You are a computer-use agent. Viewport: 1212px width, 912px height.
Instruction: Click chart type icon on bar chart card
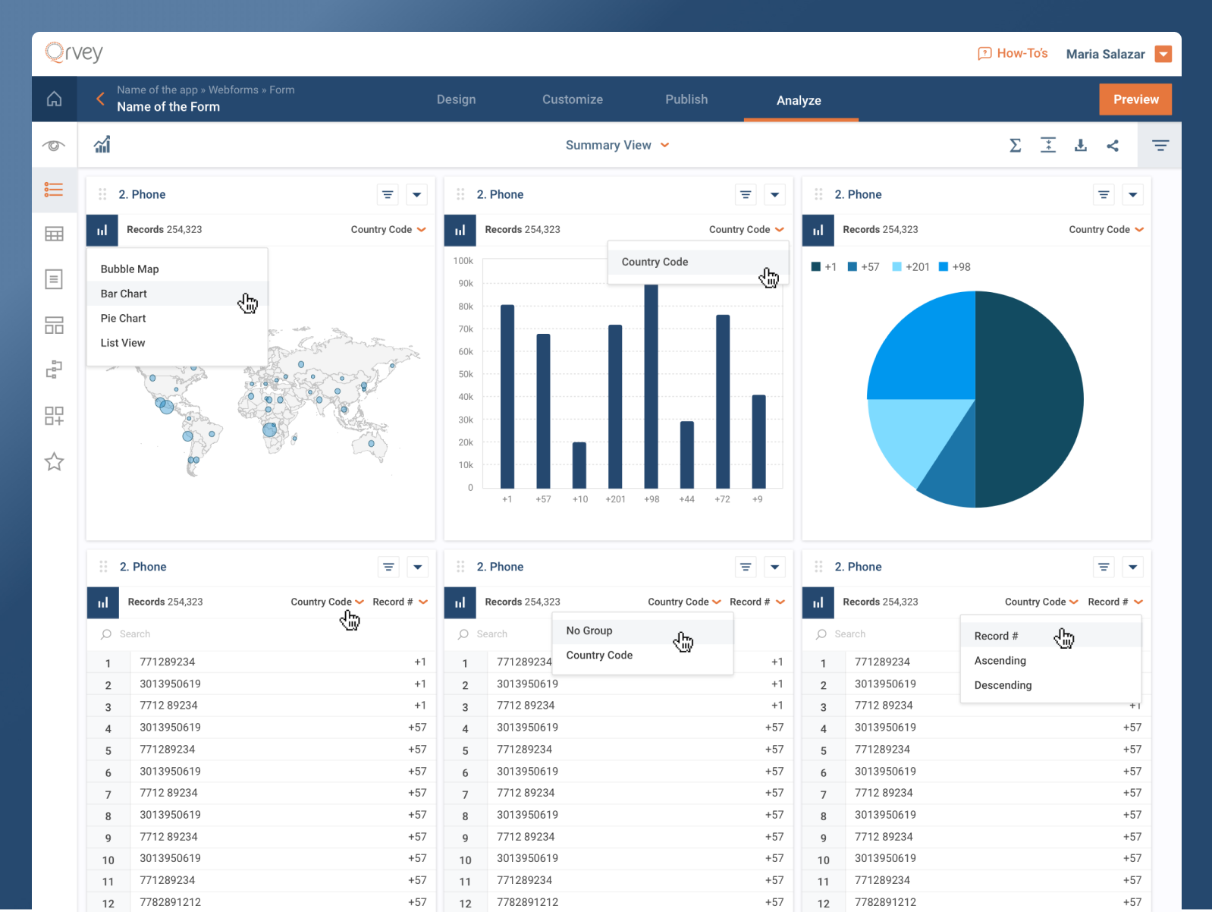tap(460, 230)
